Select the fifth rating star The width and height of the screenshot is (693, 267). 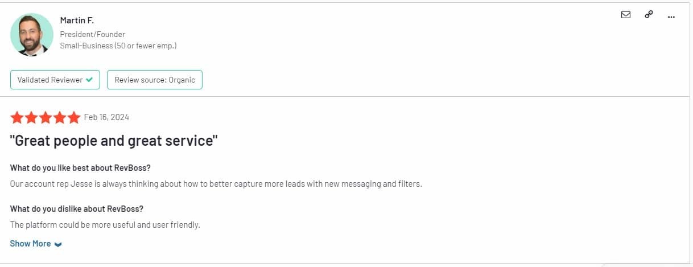(74, 117)
